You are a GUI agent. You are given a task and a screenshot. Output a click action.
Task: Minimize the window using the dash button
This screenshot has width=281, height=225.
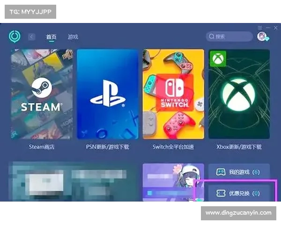pos(268,28)
